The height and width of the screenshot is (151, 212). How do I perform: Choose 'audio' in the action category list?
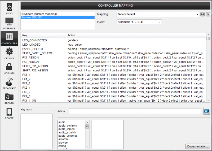tap(72, 122)
